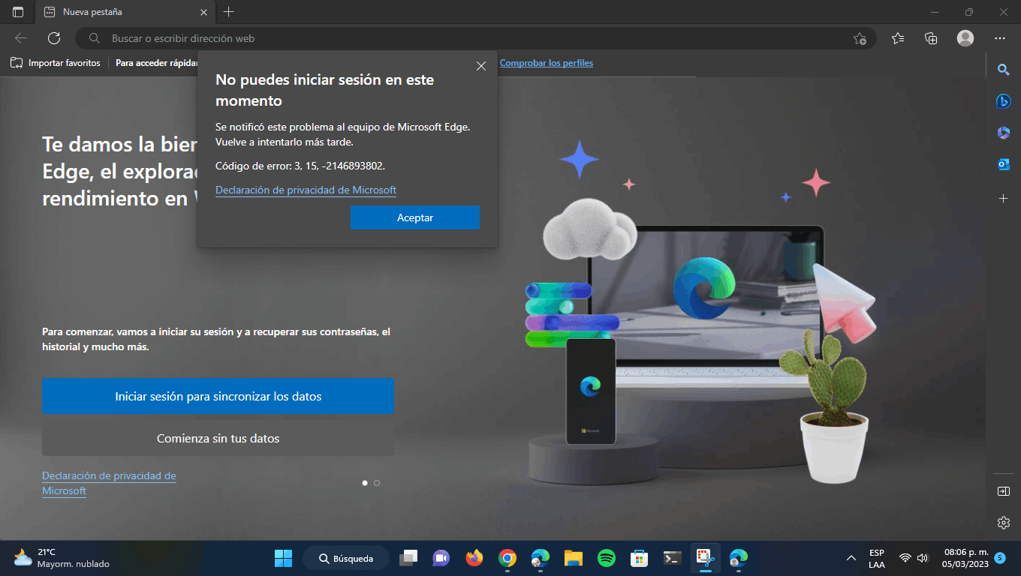Switch to Snipping Tool on taskbar
Screen dimensions: 1021x576
(705, 558)
